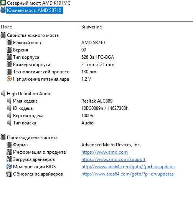The image size is (193, 222).
Task: Select the Фирма field label
Action: pyautogui.click(x=20, y=145)
